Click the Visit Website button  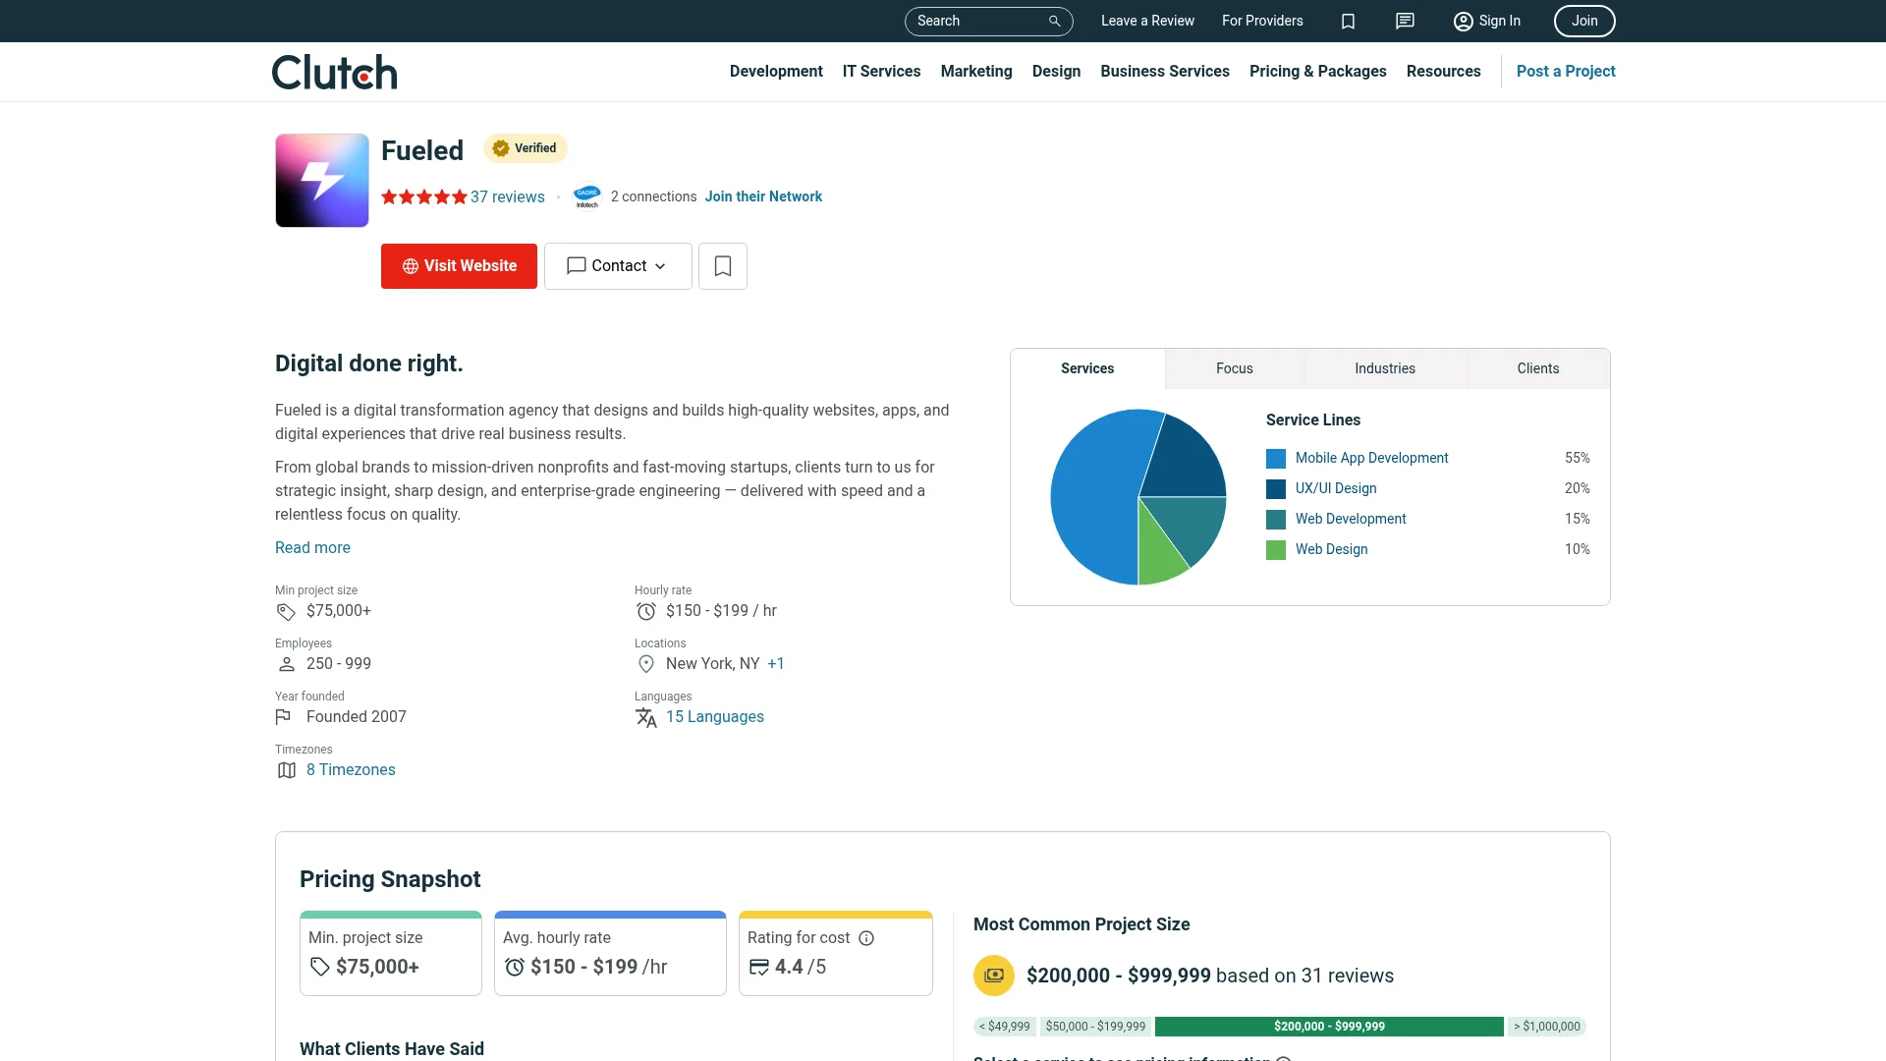pos(459,266)
